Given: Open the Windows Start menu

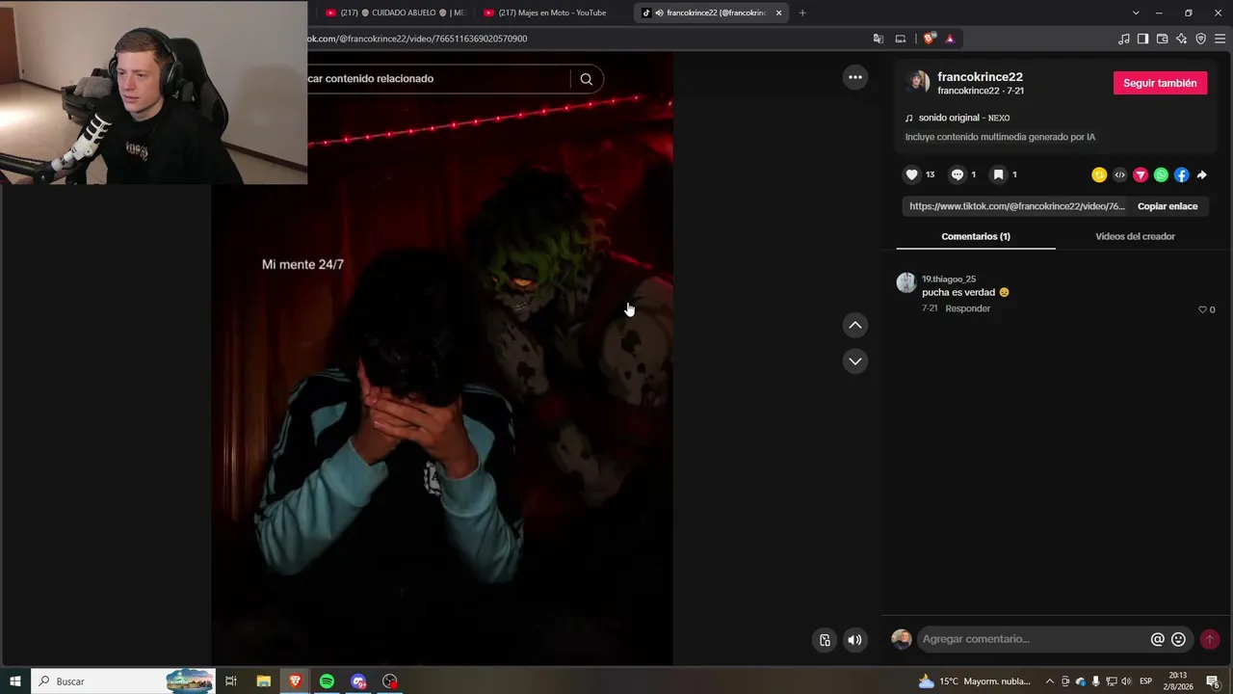Looking at the screenshot, I should 15,681.
